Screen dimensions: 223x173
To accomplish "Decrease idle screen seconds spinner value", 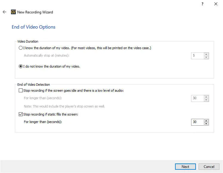I will point(206,100).
